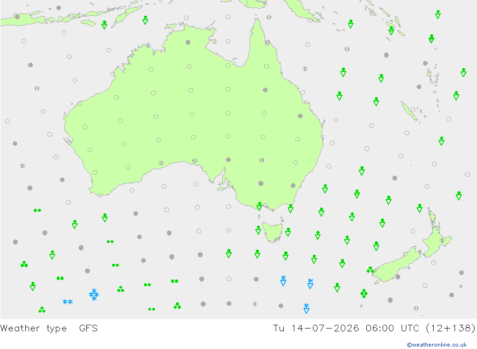Viewport: 477px width, 349px height.
Task: Select the blue double-asterisk snow symbol
Action: 68,302
